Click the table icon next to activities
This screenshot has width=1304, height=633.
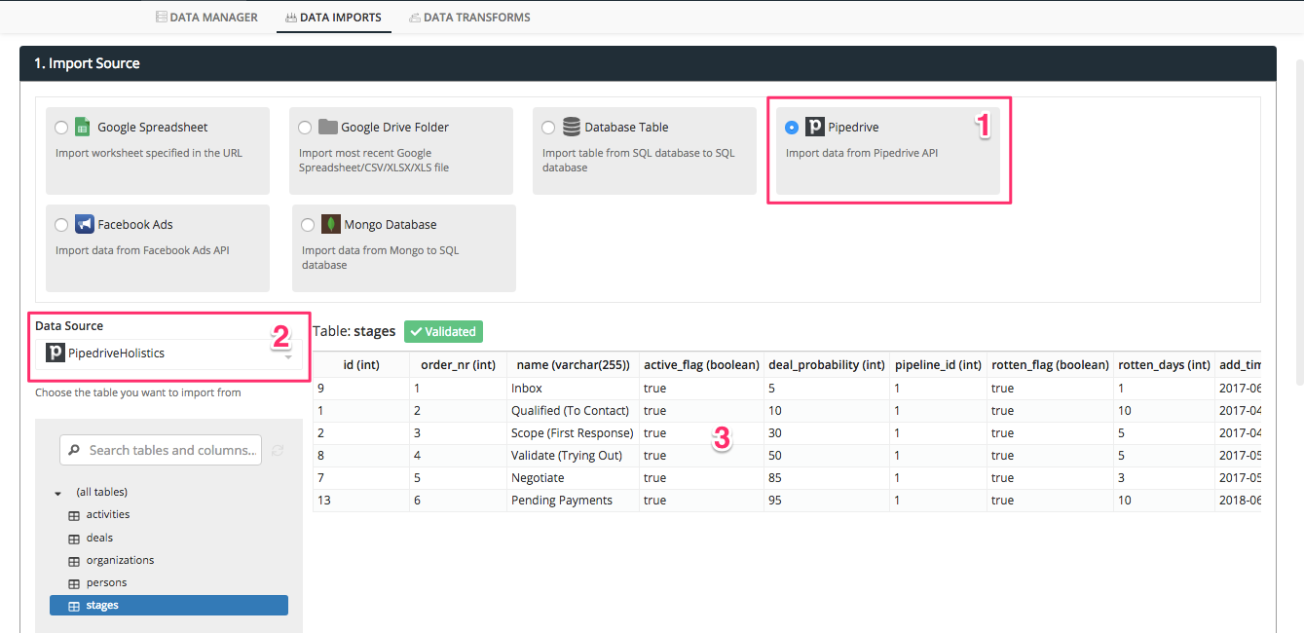coord(74,515)
